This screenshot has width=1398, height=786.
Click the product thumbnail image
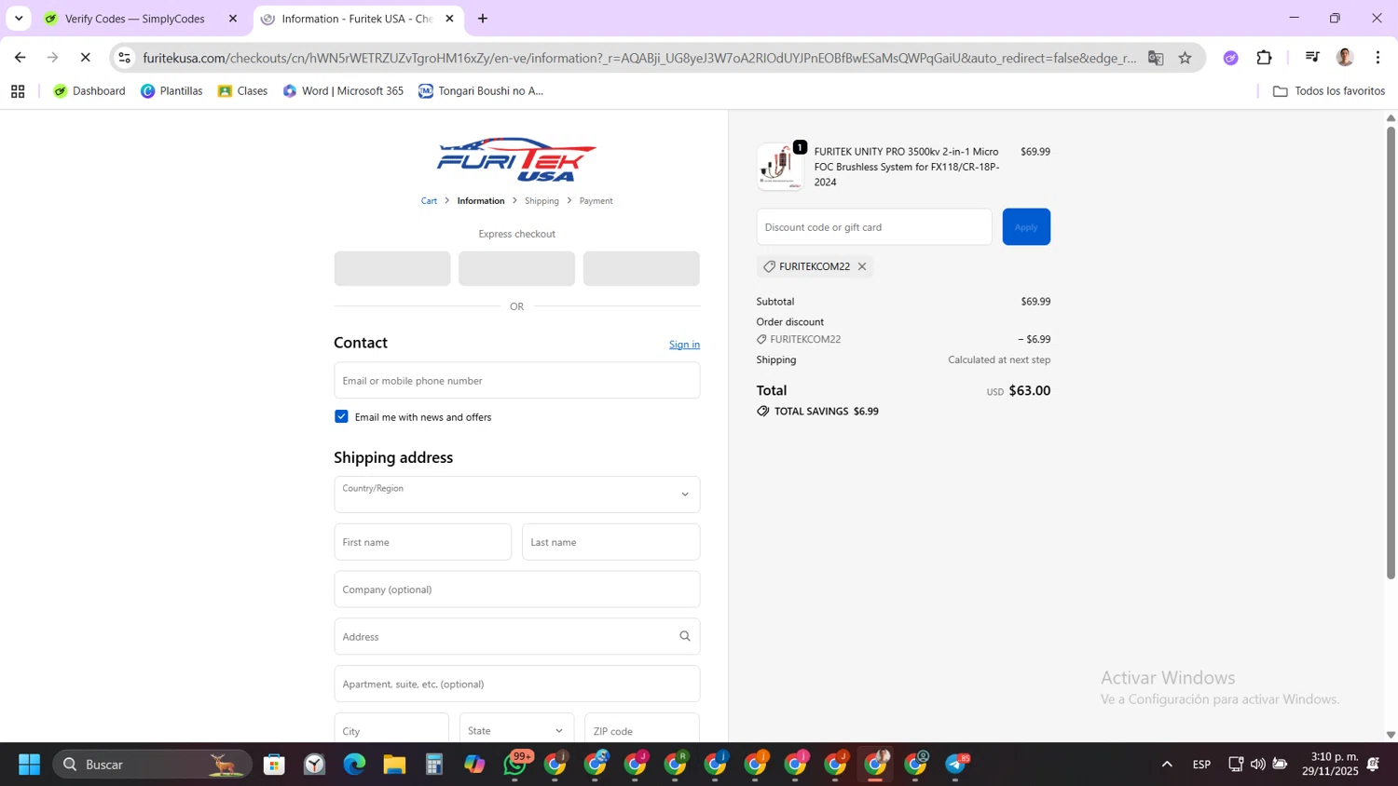pyautogui.click(x=779, y=167)
